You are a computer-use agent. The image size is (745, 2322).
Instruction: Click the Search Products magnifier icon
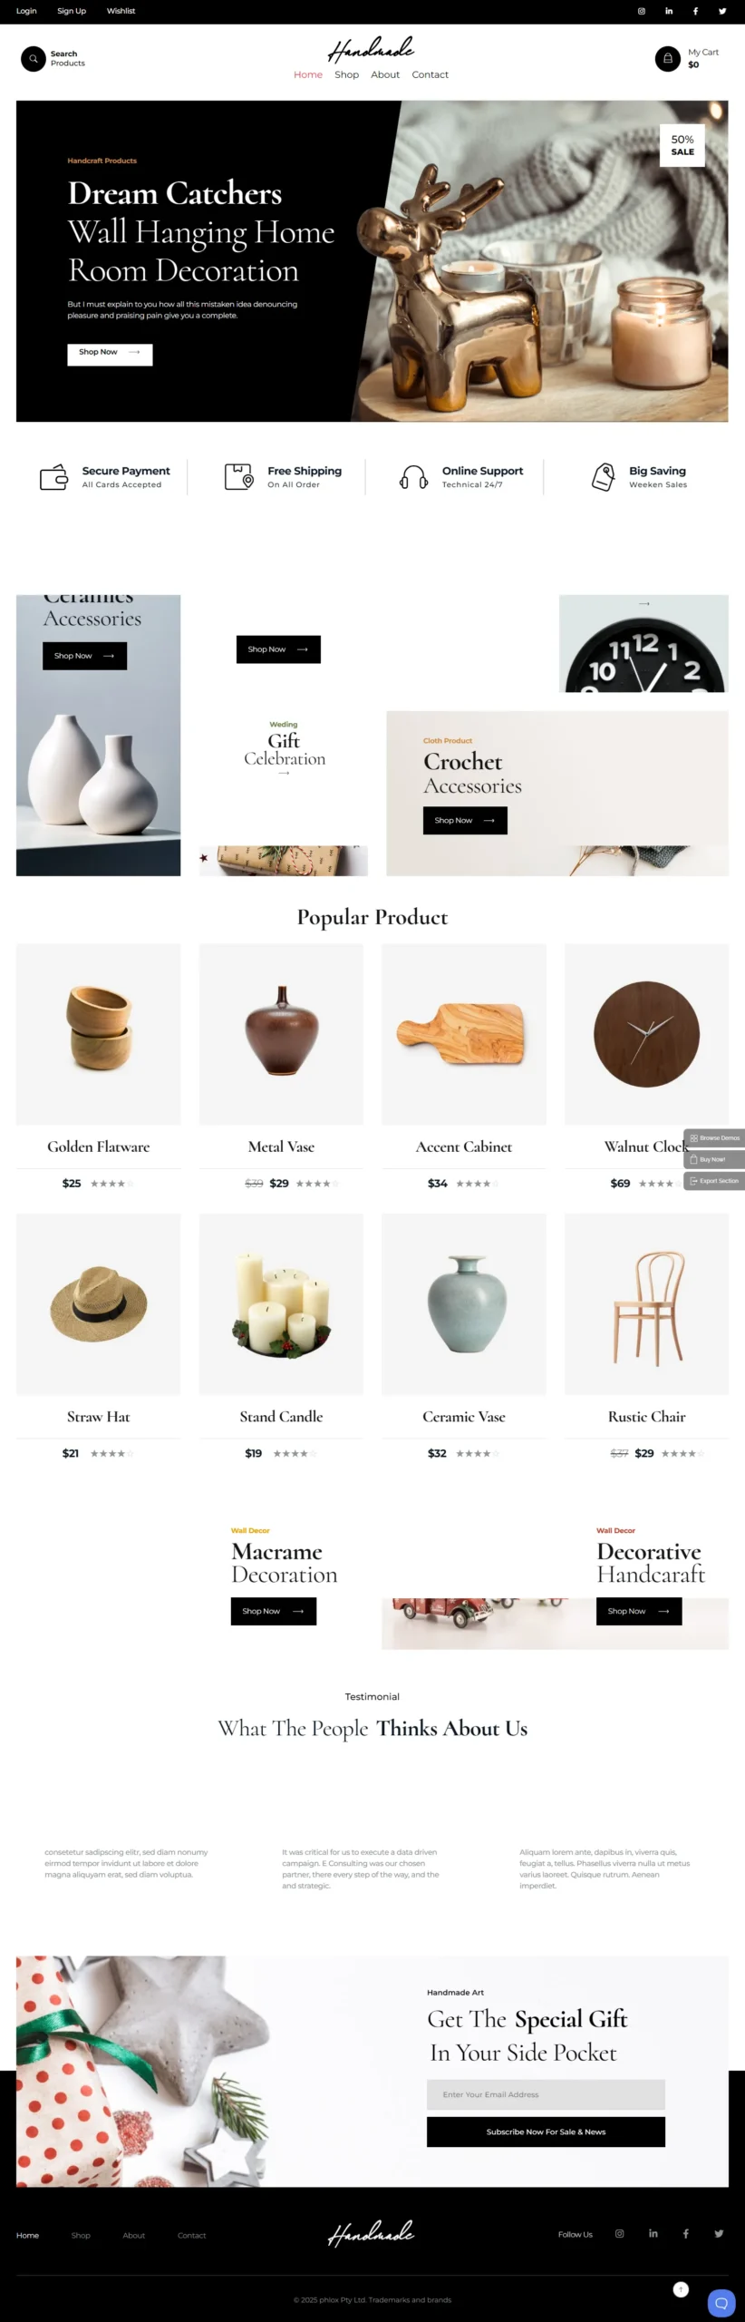34,59
